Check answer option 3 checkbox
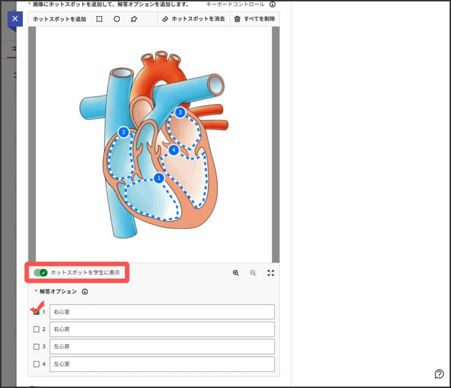The width and height of the screenshot is (451, 388). (x=37, y=347)
